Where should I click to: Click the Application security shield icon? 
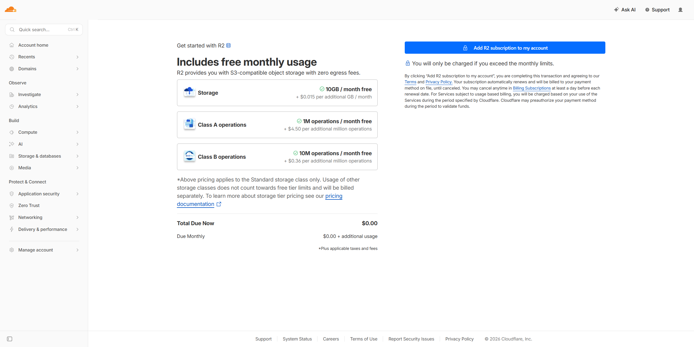click(x=12, y=194)
